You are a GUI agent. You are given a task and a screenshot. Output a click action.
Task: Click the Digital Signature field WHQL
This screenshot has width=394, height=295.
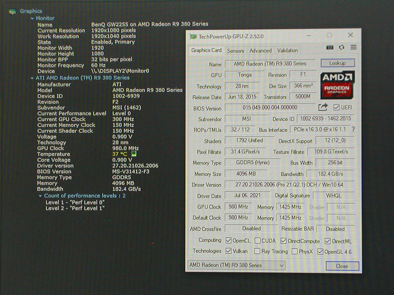pyautogui.click(x=334, y=196)
